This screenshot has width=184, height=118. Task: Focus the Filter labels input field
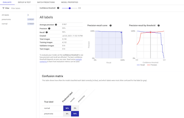coord(22,8)
